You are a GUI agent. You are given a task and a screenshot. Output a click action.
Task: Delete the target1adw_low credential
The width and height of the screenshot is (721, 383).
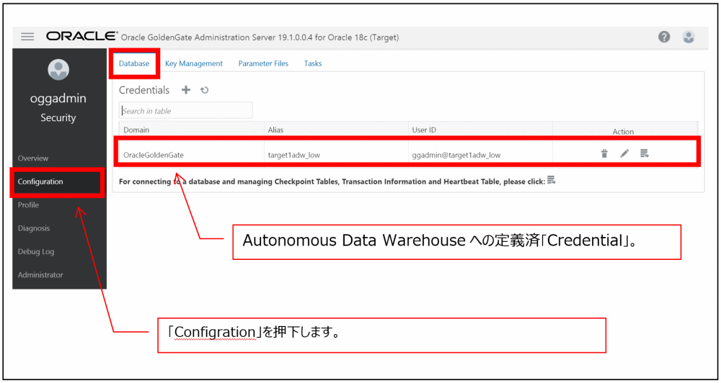click(604, 153)
